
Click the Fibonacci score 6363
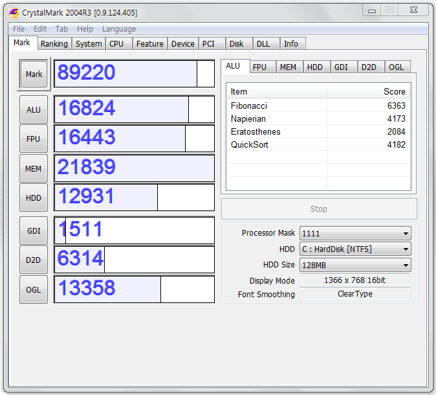[x=397, y=106]
